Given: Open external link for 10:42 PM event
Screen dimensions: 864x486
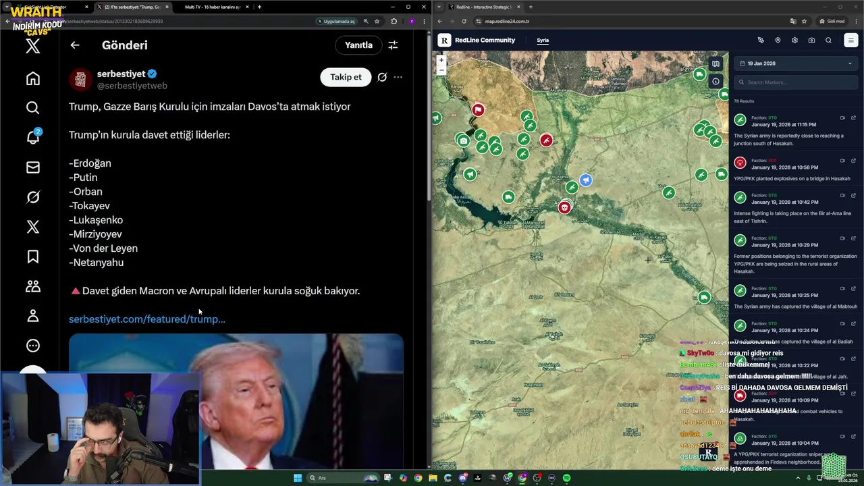Looking at the screenshot, I should click(x=853, y=196).
